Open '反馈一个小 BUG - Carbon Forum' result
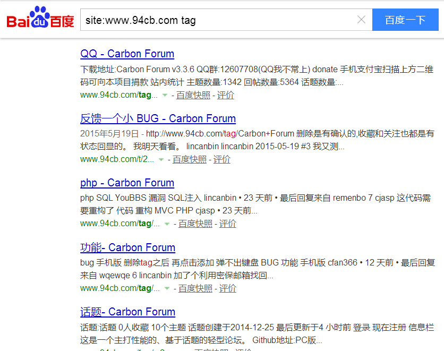The width and height of the screenshot is (444, 351). pyautogui.click(x=158, y=118)
